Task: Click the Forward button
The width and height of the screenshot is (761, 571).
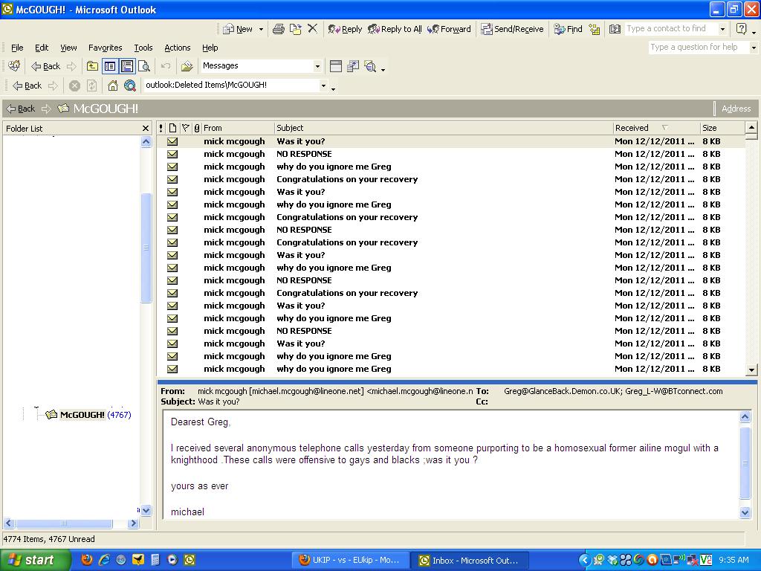Action: click(x=449, y=29)
